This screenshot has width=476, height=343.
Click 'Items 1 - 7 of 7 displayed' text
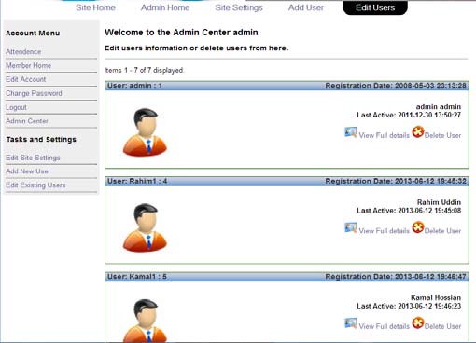click(144, 70)
